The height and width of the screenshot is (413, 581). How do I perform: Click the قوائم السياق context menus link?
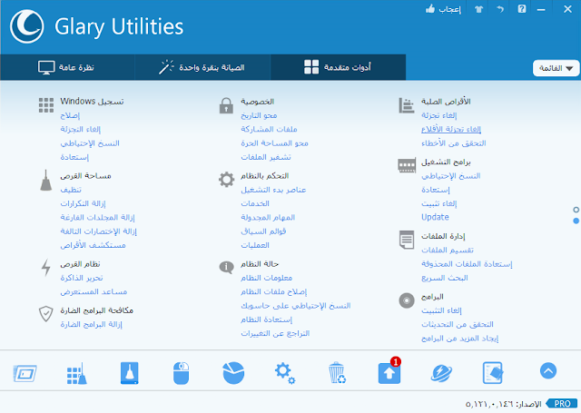[x=263, y=231]
